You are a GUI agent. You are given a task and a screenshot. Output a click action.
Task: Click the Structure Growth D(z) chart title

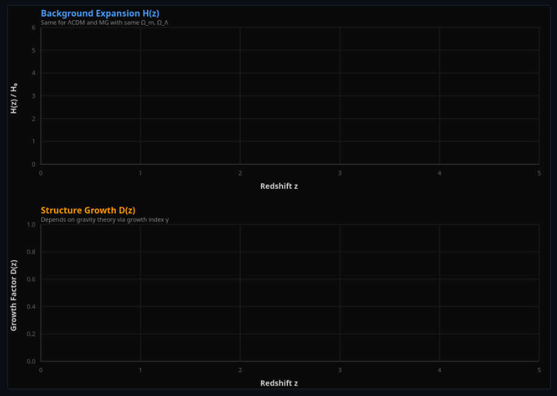(88, 210)
